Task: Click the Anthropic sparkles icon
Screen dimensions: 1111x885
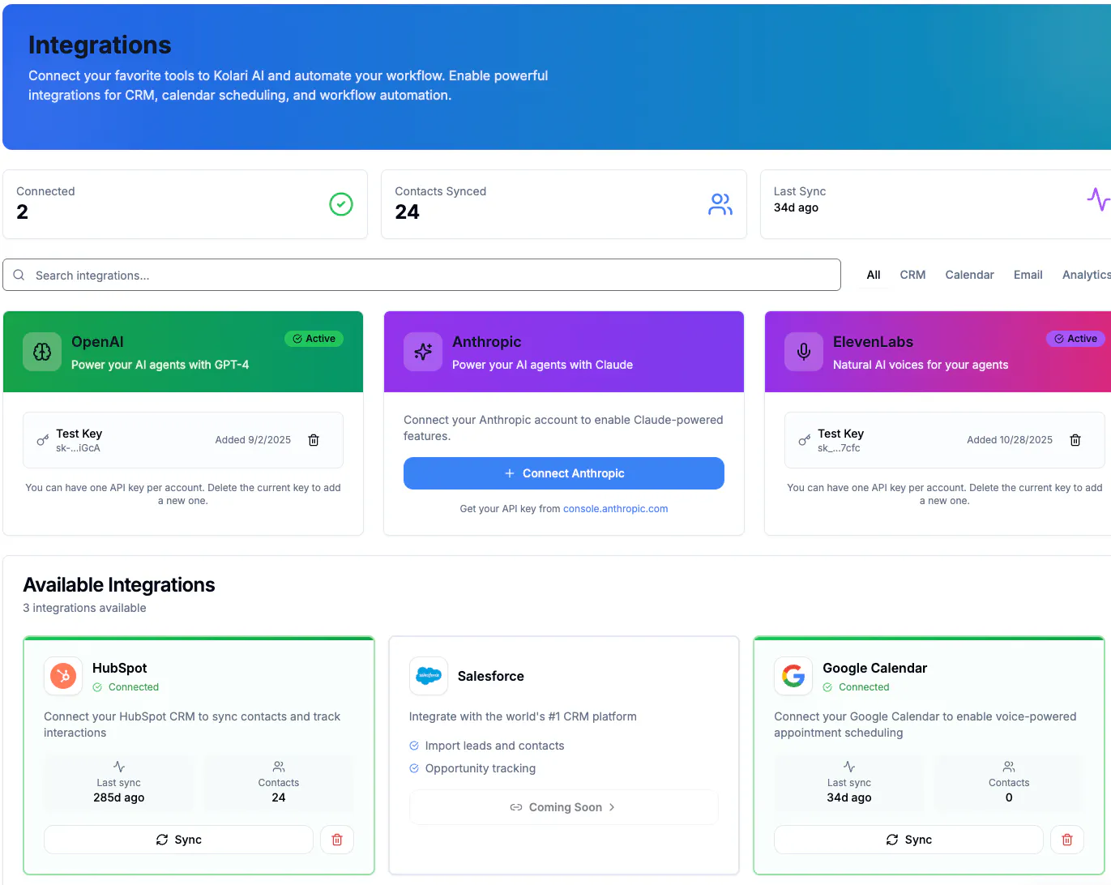Action: click(423, 352)
